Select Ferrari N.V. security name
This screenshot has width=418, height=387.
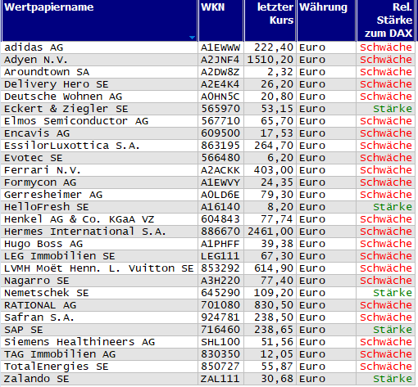pyautogui.click(x=43, y=170)
